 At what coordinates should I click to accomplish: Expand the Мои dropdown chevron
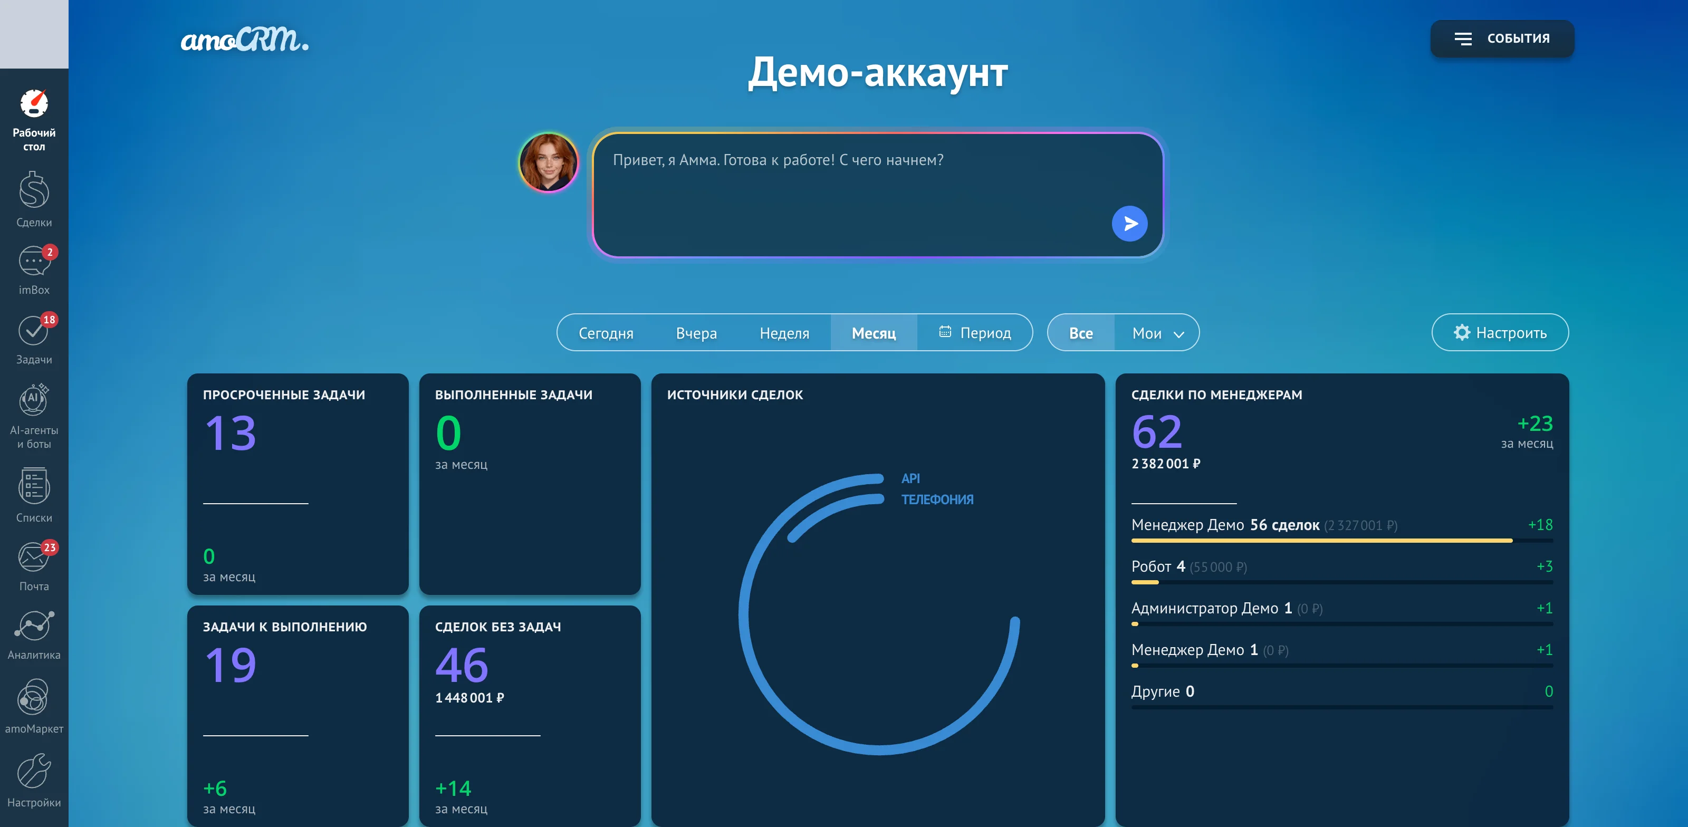(x=1179, y=334)
